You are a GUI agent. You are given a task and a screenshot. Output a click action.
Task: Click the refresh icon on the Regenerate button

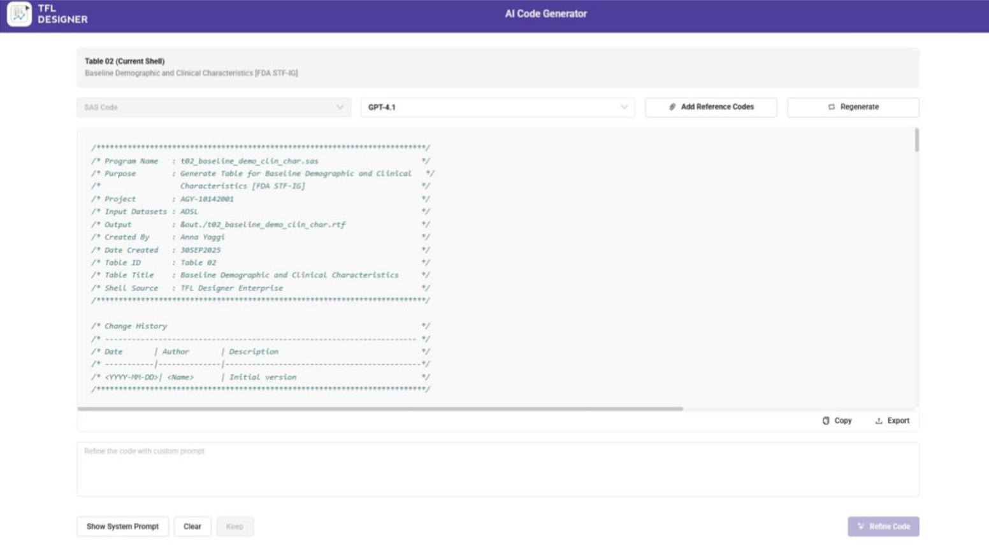click(x=832, y=107)
